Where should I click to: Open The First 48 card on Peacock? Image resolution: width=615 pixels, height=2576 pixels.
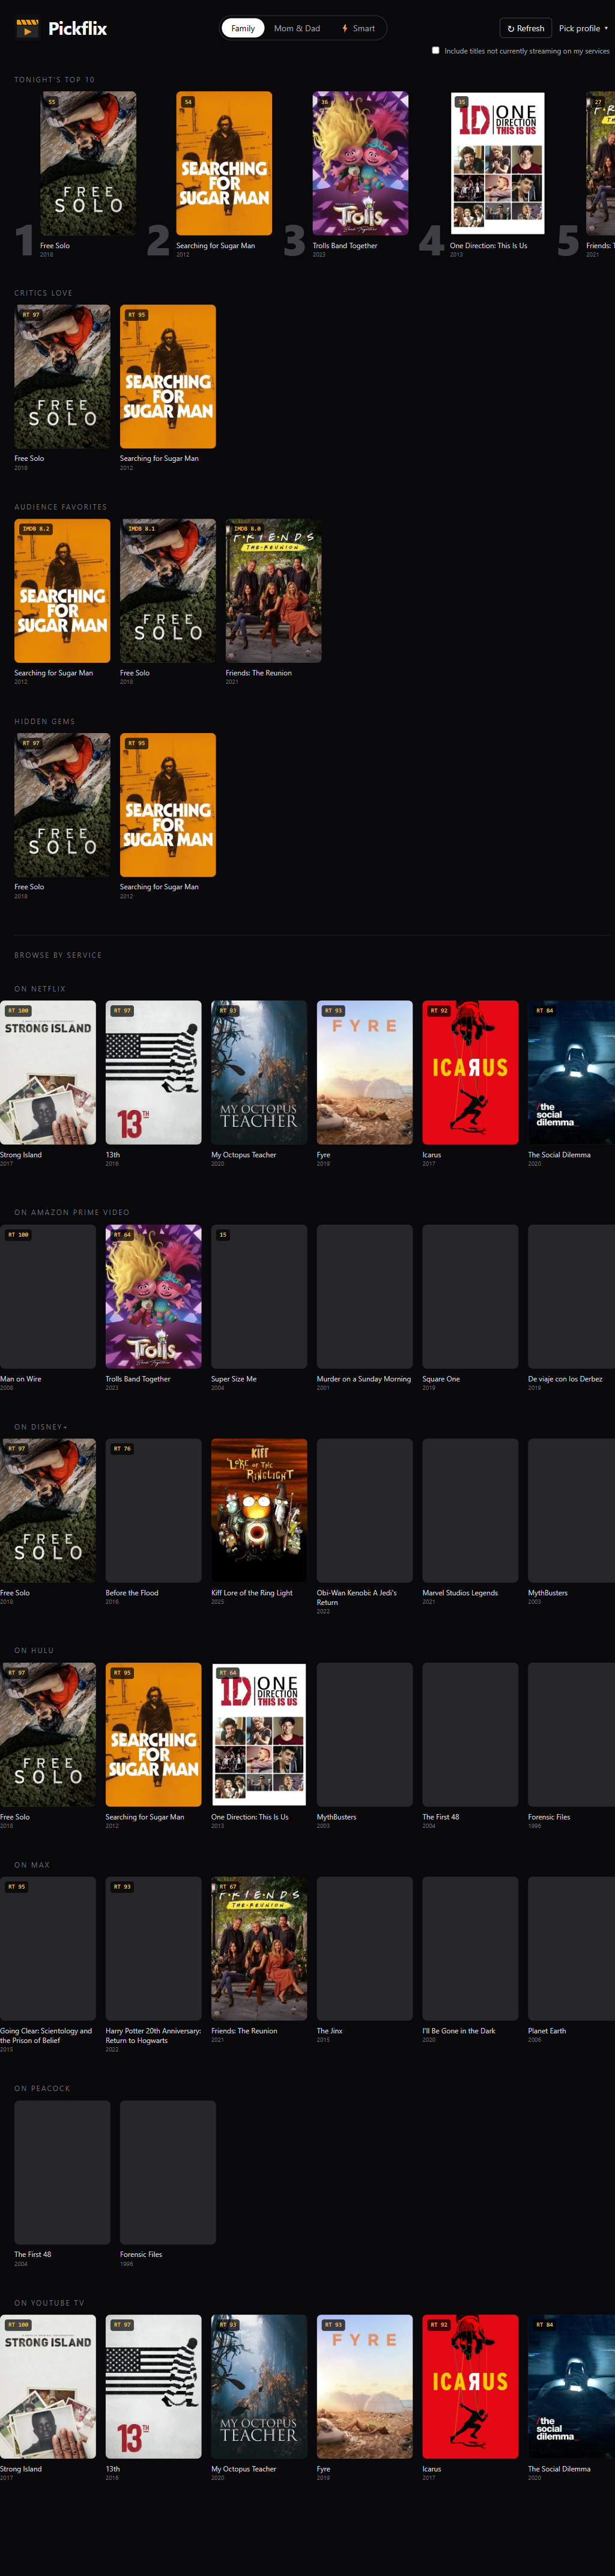pos(62,2173)
